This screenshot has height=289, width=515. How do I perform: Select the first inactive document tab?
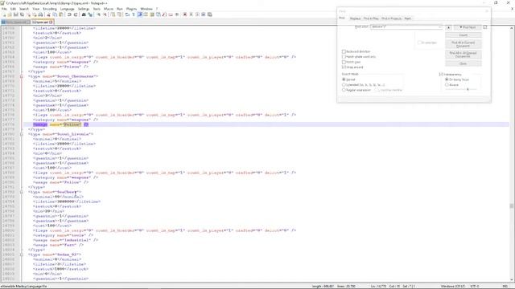point(15,22)
